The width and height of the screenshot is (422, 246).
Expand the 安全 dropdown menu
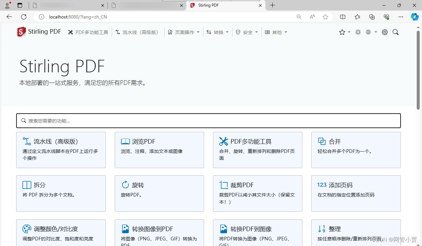click(x=247, y=32)
